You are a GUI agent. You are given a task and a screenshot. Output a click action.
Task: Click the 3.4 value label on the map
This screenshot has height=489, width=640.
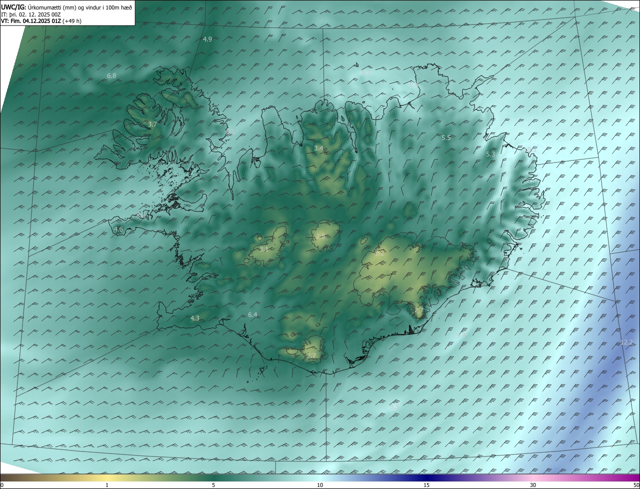pyautogui.click(x=318, y=148)
